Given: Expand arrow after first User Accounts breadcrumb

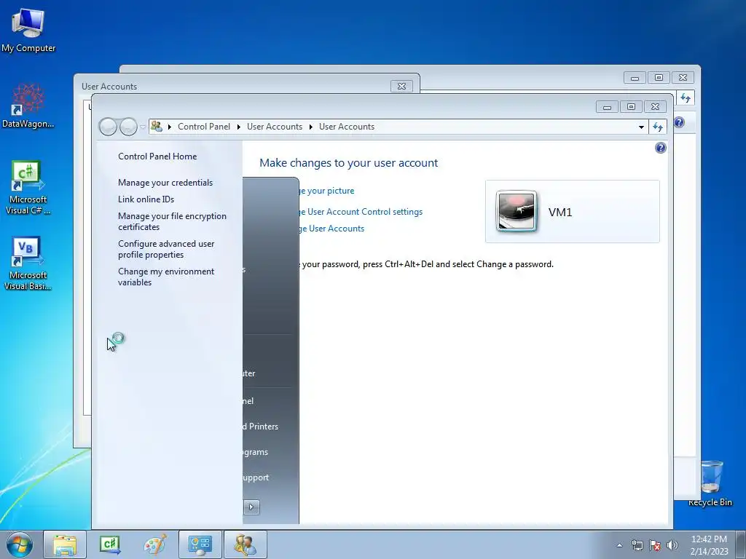Looking at the screenshot, I should 310,127.
